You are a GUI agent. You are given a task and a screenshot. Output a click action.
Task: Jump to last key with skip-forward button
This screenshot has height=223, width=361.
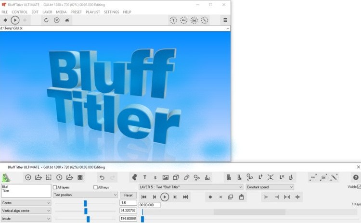point(185,197)
